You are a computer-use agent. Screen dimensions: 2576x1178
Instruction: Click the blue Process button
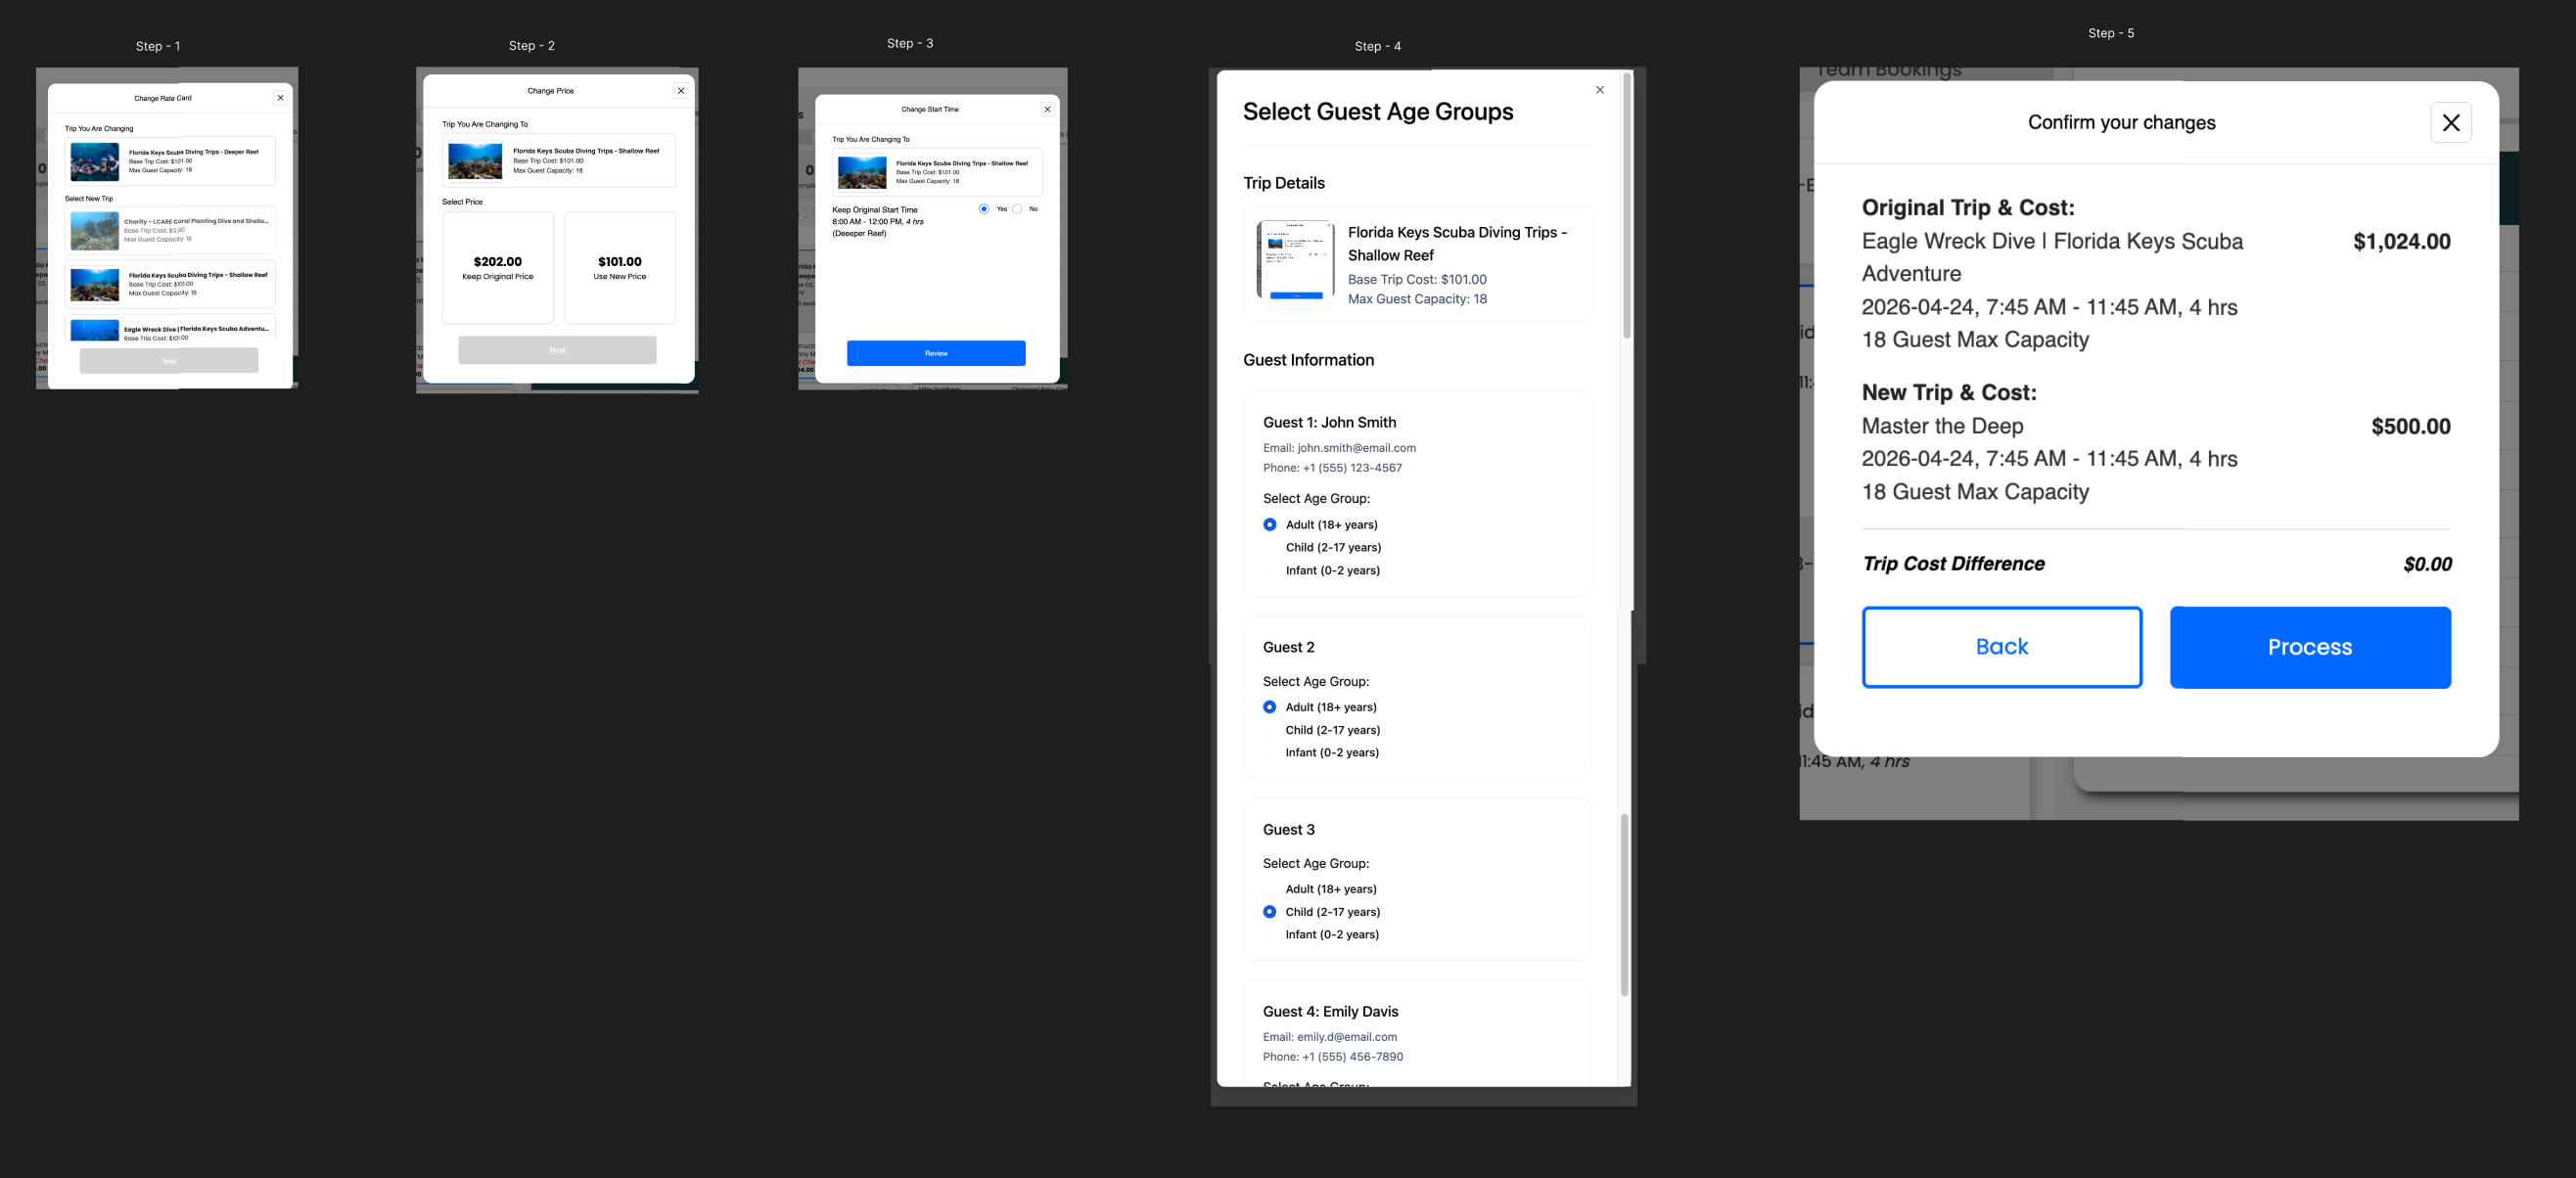tap(2310, 647)
